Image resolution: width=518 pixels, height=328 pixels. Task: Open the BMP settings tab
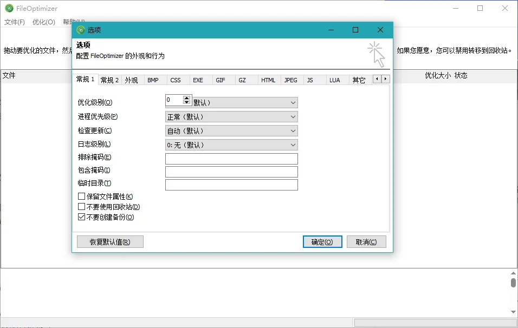coord(153,80)
